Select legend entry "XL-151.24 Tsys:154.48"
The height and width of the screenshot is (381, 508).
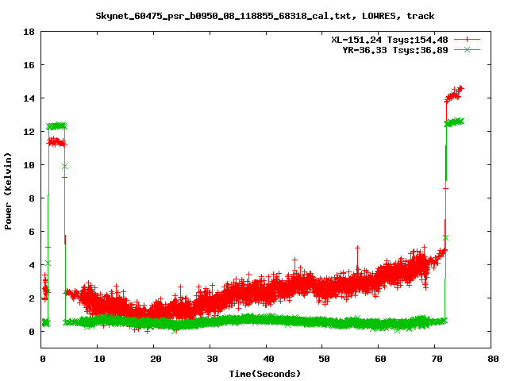click(x=390, y=40)
